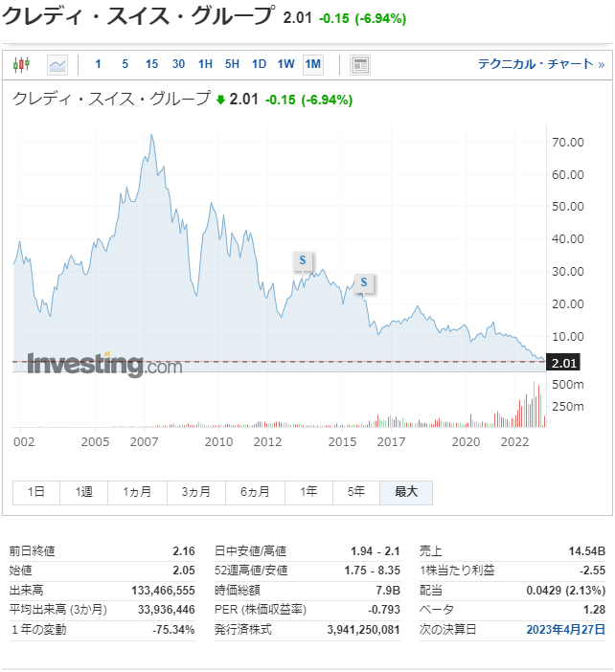The width and height of the screenshot is (615, 672).
Task: Select the 15 minute interval
Action: (x=151, y=64)
